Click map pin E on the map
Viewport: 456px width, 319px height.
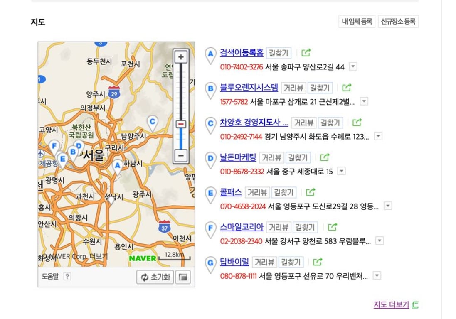pyautogui.click(x=62, y=161)
